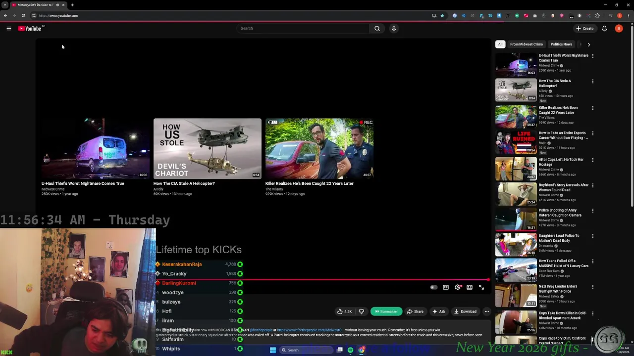The width and height of the screenshot is (634, 356).
Task: Like the video with 4.3K thumbs up
Action: tap(345, 311)
